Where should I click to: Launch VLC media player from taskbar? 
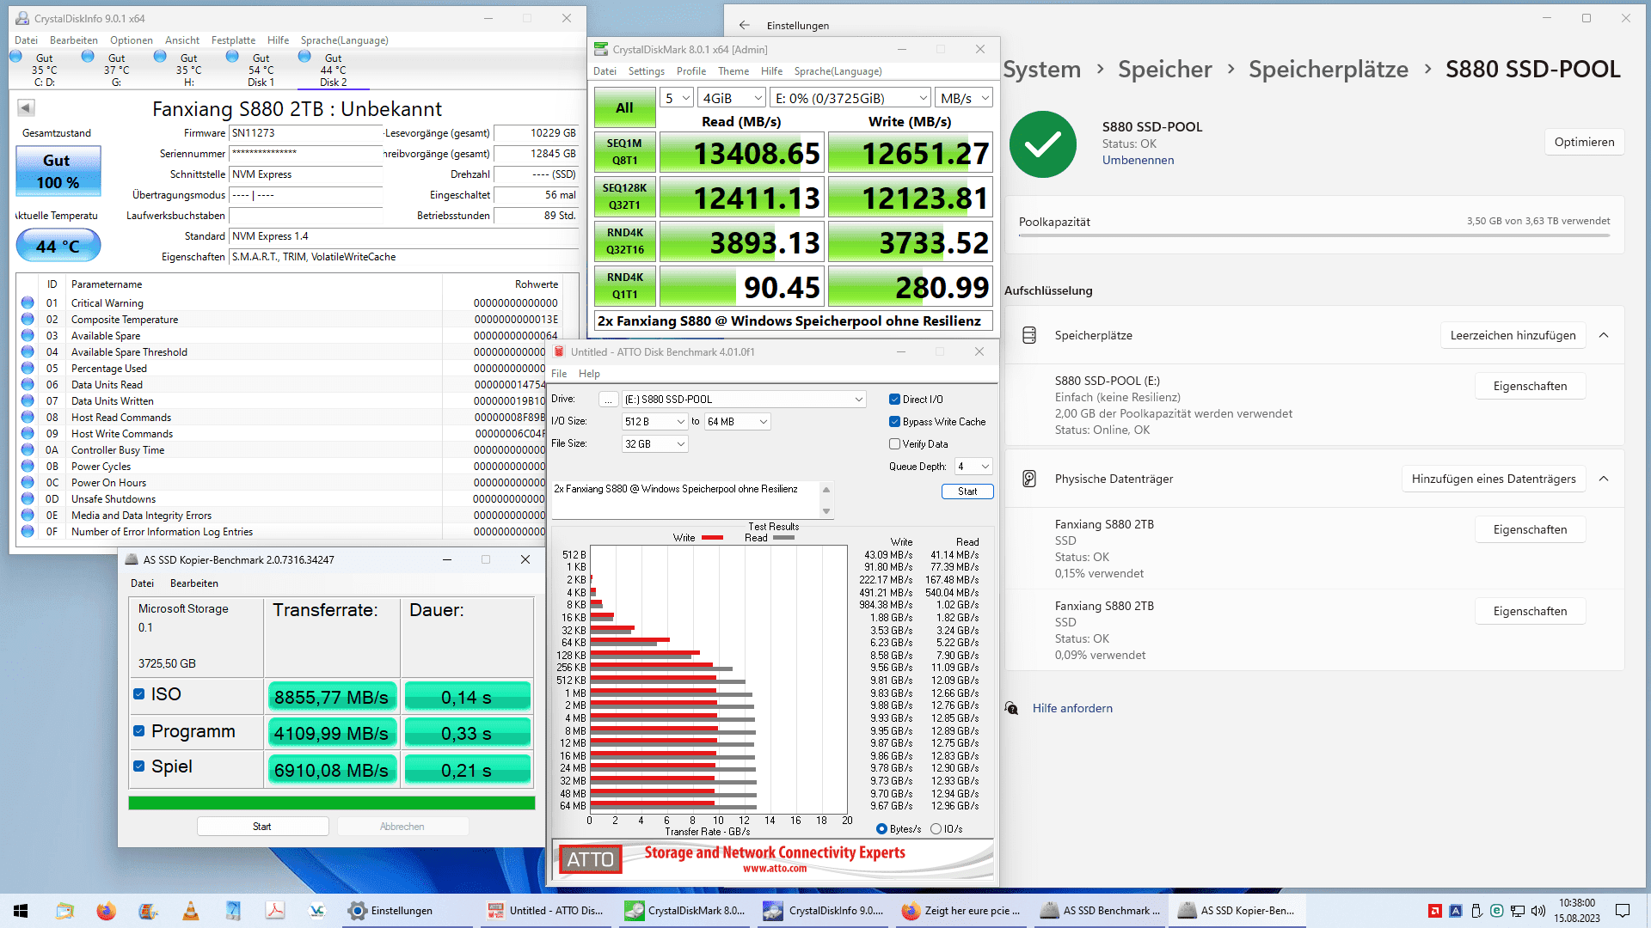[x=191, y=911]
